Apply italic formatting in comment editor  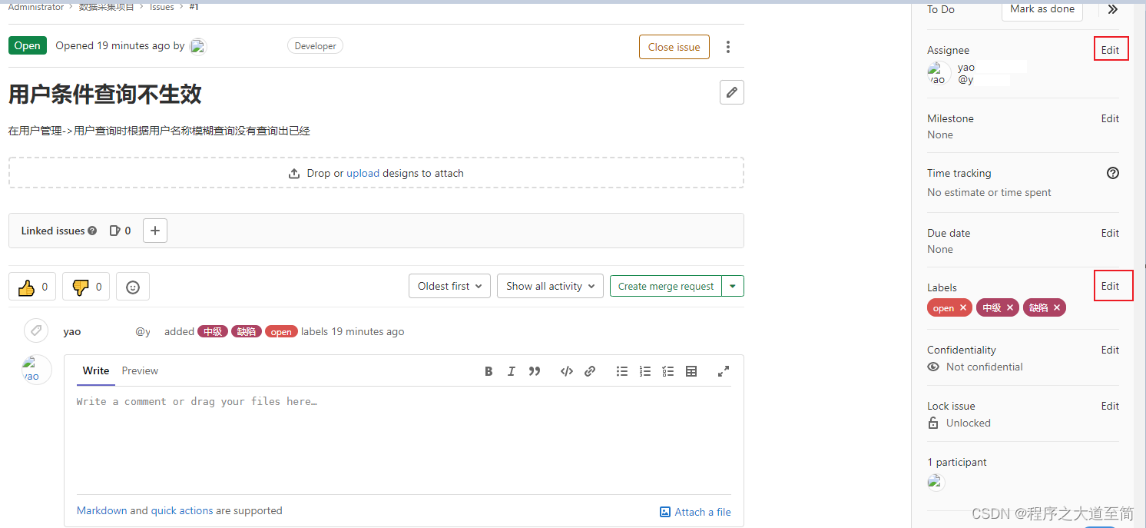(511, 371)
